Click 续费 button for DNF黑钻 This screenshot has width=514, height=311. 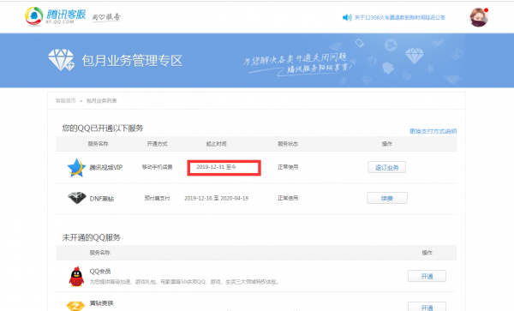[x=387, y=198]
